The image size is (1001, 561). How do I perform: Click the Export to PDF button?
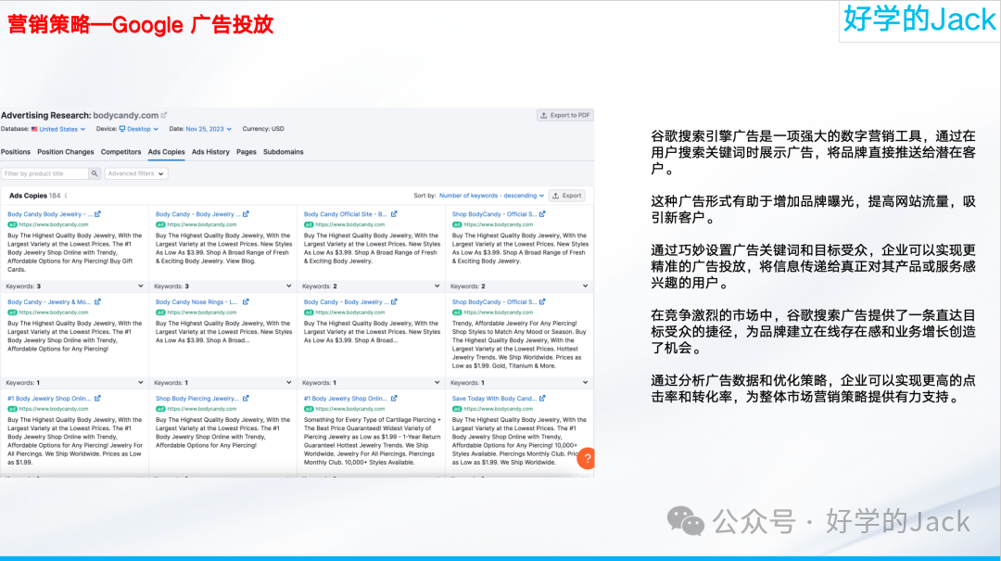[566, 117]
